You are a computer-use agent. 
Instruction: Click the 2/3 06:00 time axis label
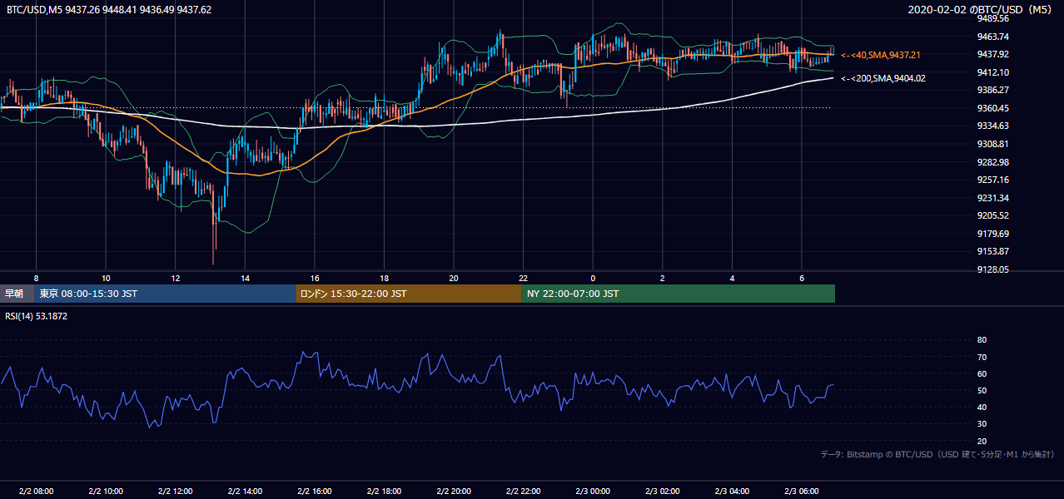click(x=801, y=492)
